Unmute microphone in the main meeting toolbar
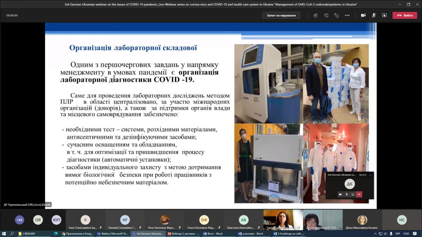This screenshot has width=422, height=237. click(374, 15)
